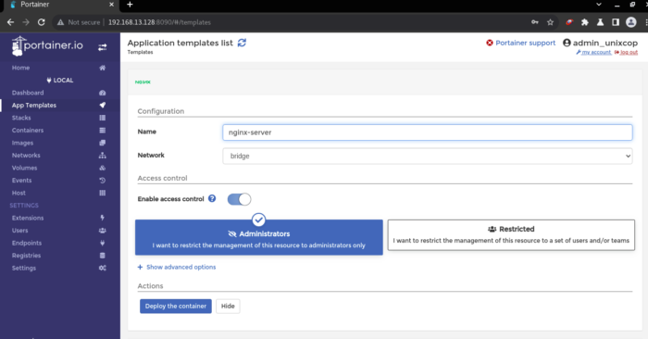
Task: Open the Network bridge dropdown
Action: [x=428, y=156]
